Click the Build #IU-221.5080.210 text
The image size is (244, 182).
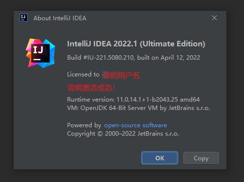pyautogui.click(x=100, y=58)
